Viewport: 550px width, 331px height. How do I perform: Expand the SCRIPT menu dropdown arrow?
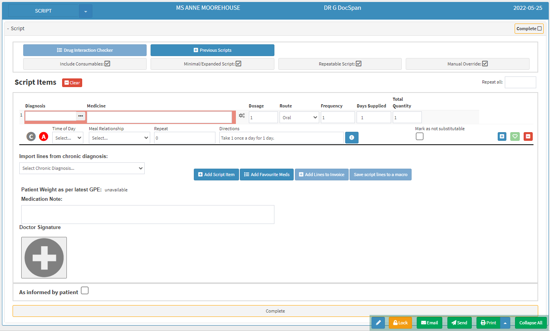point(86,11)
